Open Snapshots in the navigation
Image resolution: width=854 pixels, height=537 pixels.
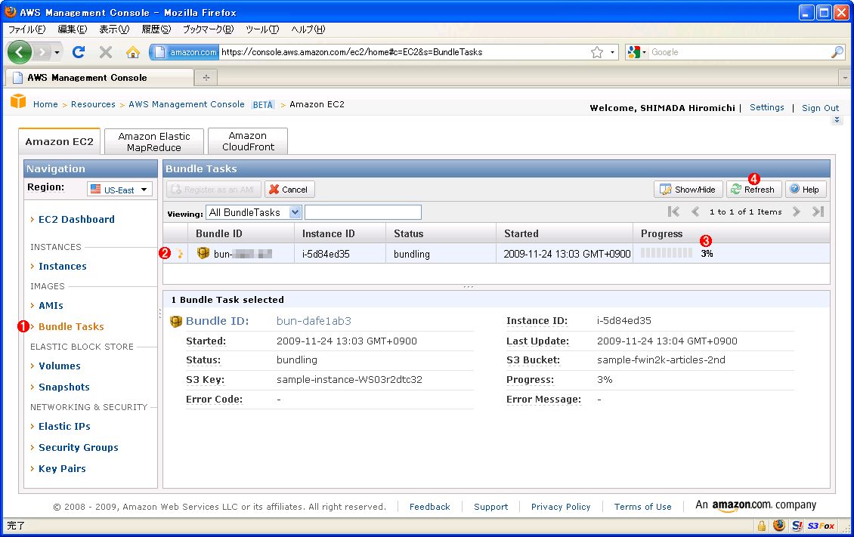63,387
